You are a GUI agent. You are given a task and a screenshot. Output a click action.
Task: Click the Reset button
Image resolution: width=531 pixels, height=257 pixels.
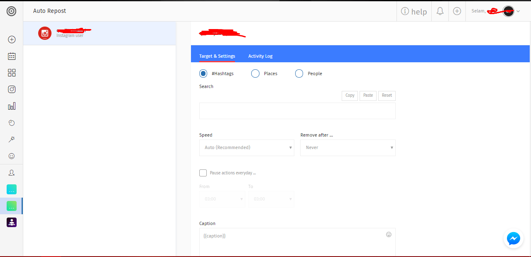coord(387,95)
